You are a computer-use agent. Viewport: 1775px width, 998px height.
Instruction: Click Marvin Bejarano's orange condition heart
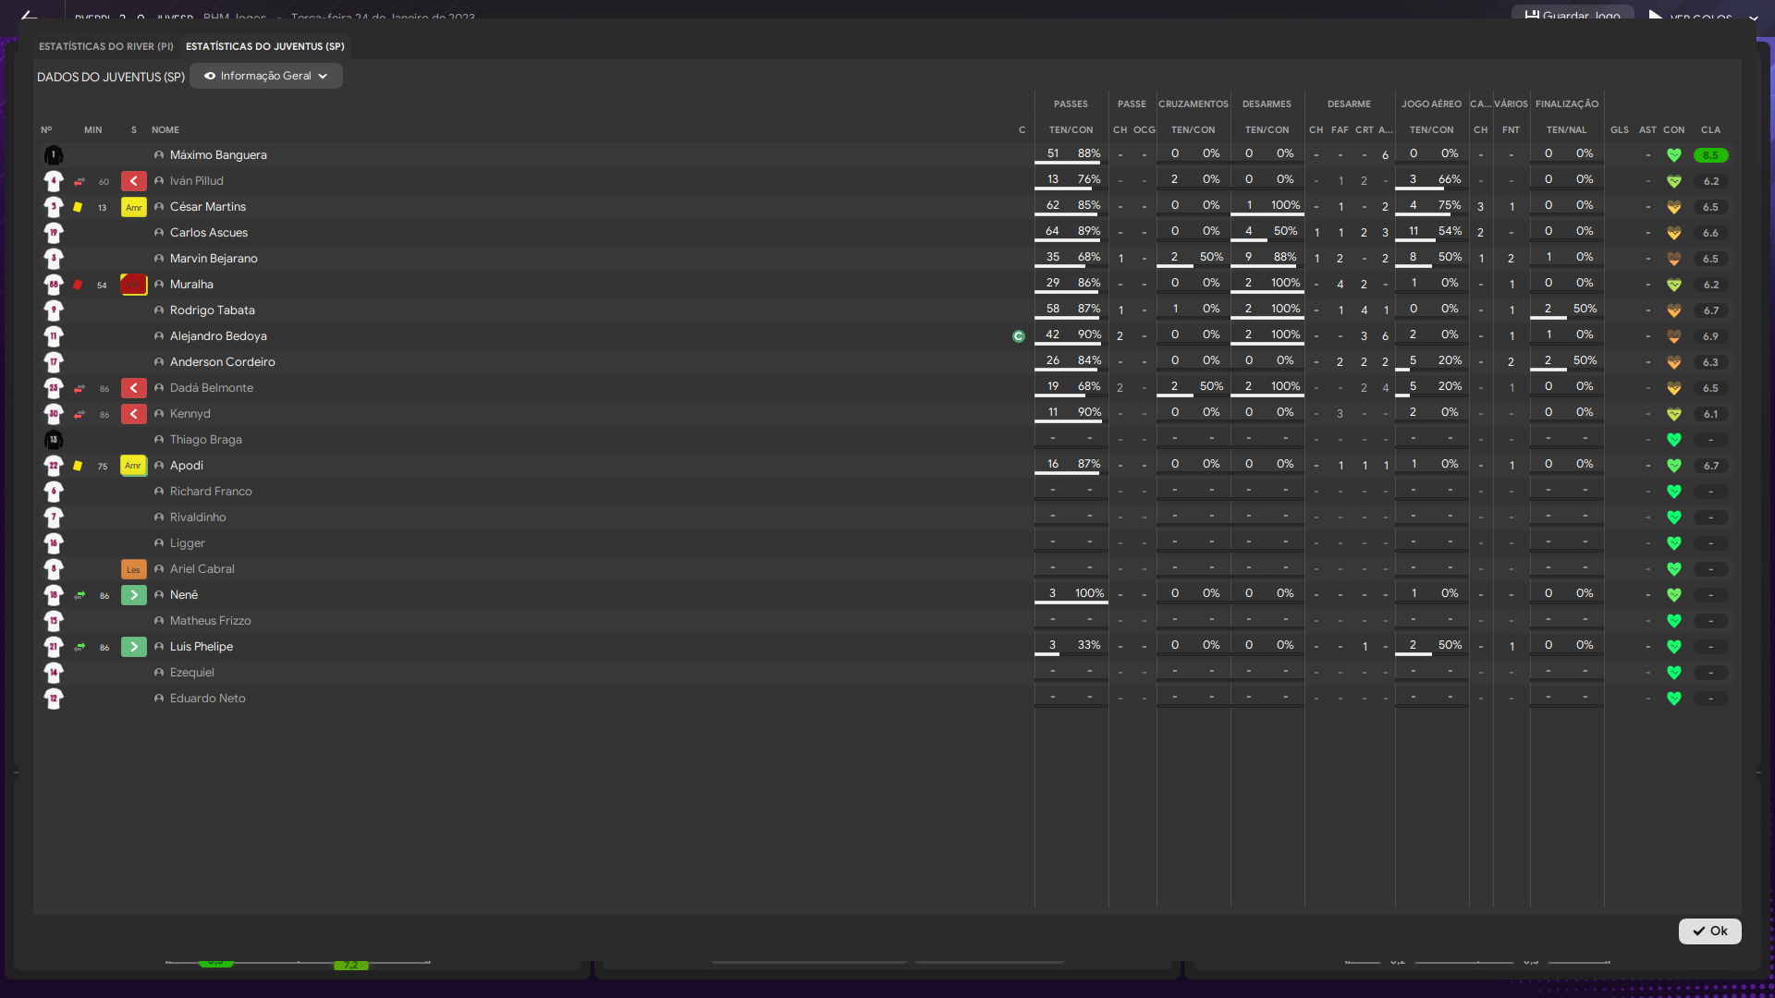(1674, 259)
